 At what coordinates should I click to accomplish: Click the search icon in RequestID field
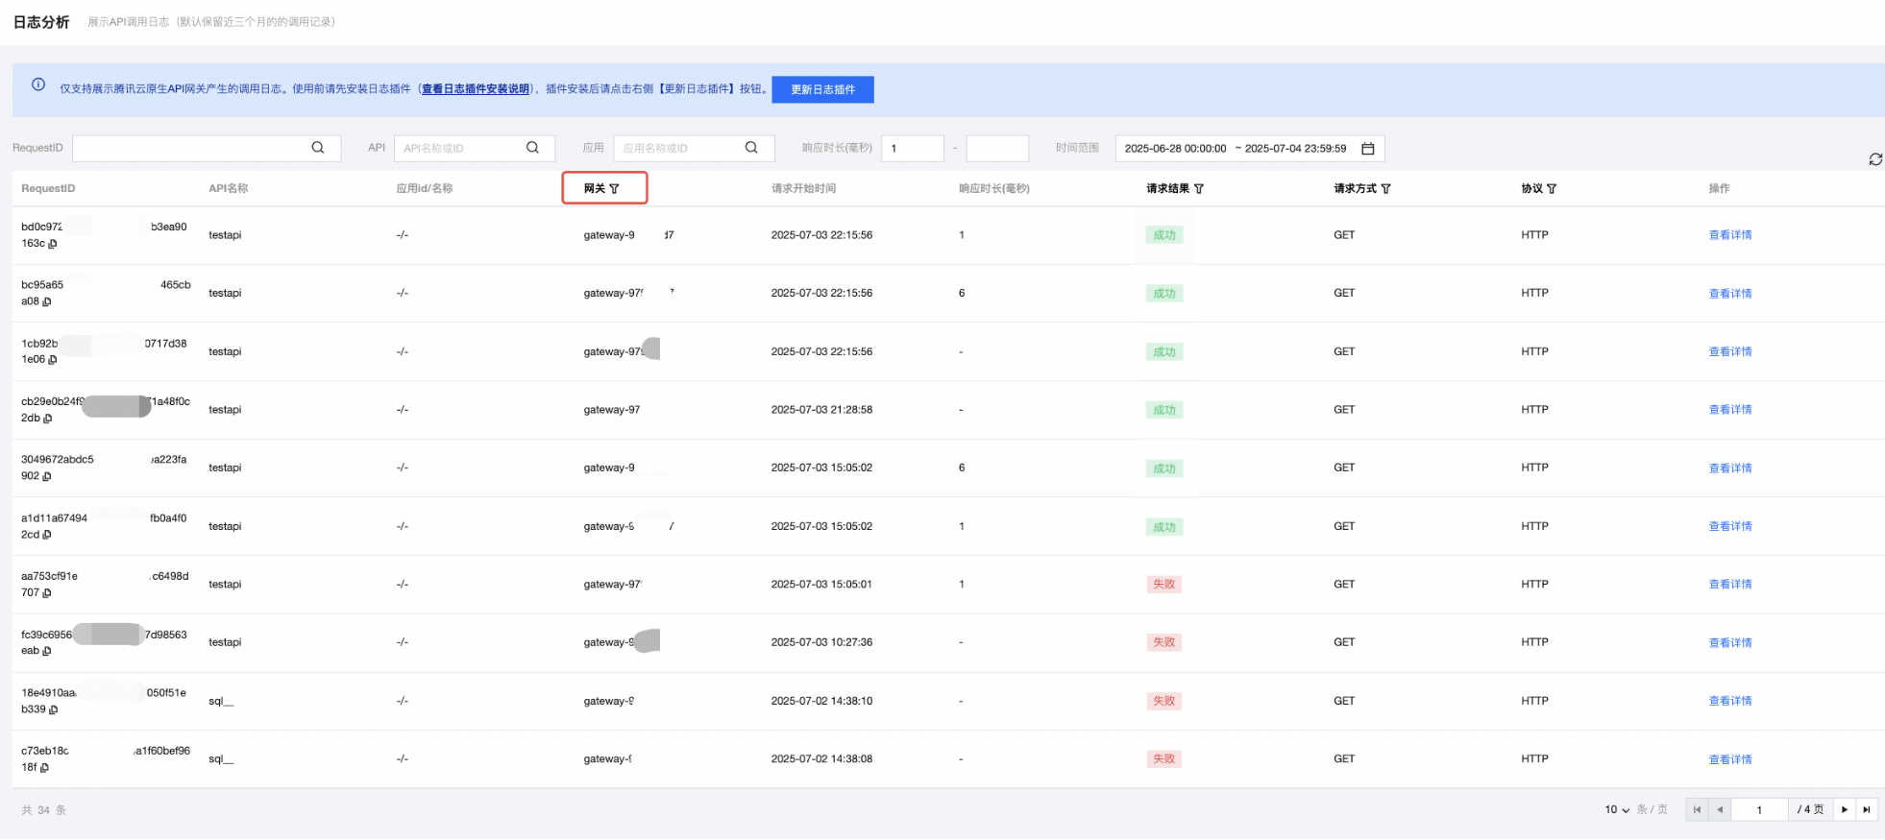click(318, 148)
